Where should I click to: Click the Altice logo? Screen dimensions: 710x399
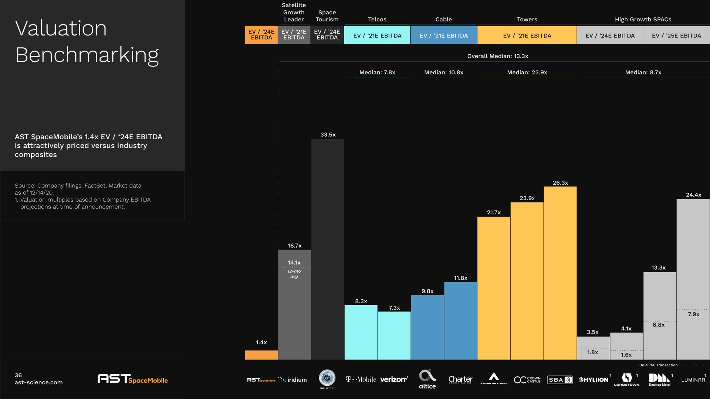(x=427, y=380)
